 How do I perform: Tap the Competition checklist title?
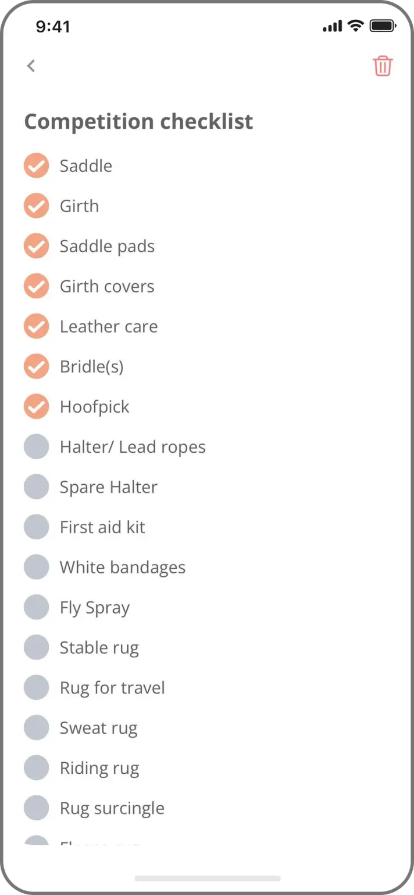click(138, 121)
